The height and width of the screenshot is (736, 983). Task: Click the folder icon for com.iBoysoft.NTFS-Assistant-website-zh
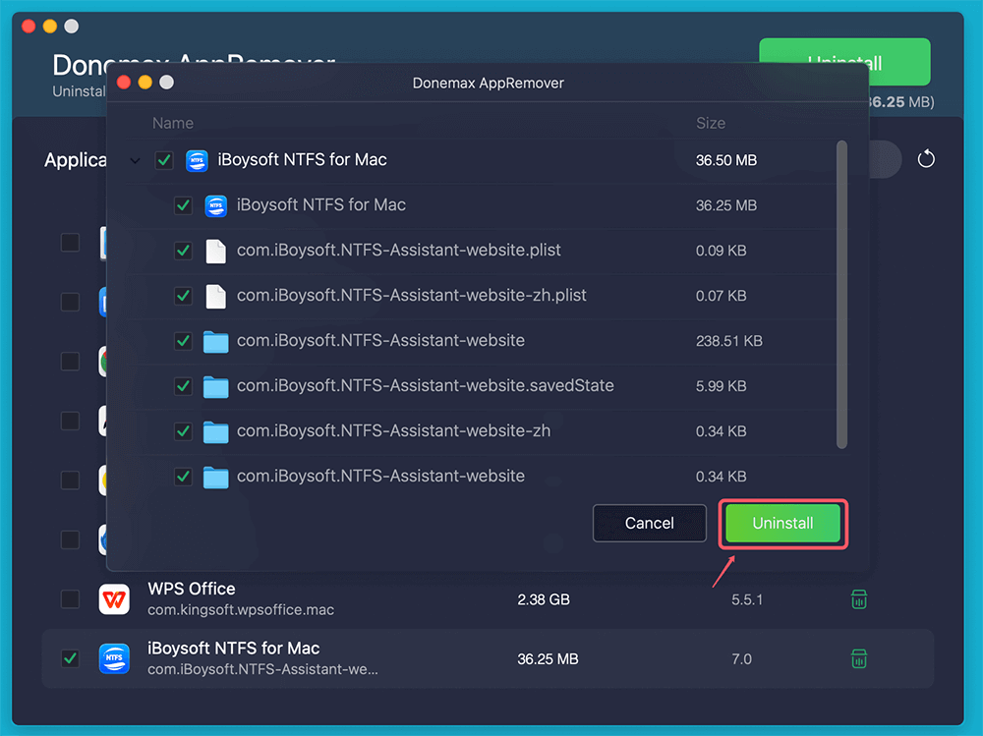click(215, 431)
